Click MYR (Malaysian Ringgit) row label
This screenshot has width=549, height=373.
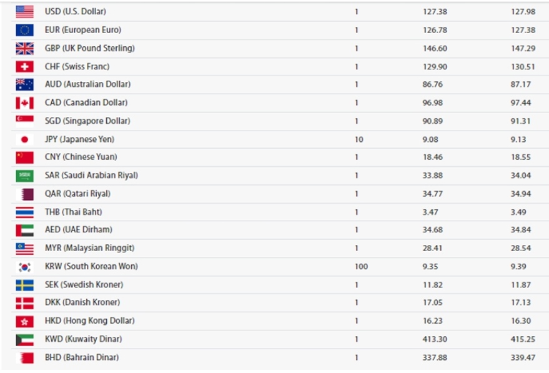[90, 248]
